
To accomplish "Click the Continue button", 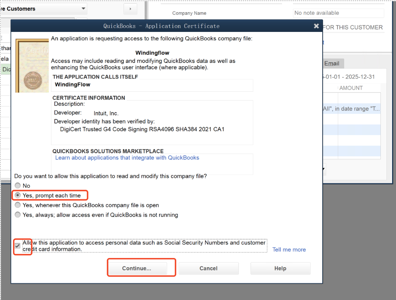I will [x=137, y=268].
